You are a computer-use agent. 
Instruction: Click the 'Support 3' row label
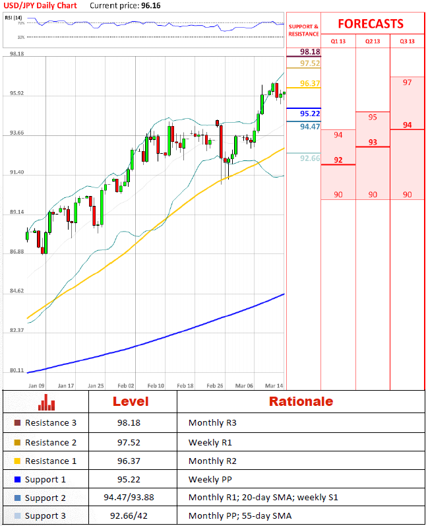coord(46,516)
